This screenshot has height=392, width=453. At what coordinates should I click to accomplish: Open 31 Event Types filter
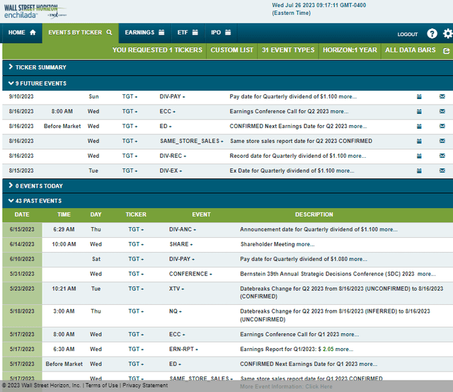coord(288,50)
